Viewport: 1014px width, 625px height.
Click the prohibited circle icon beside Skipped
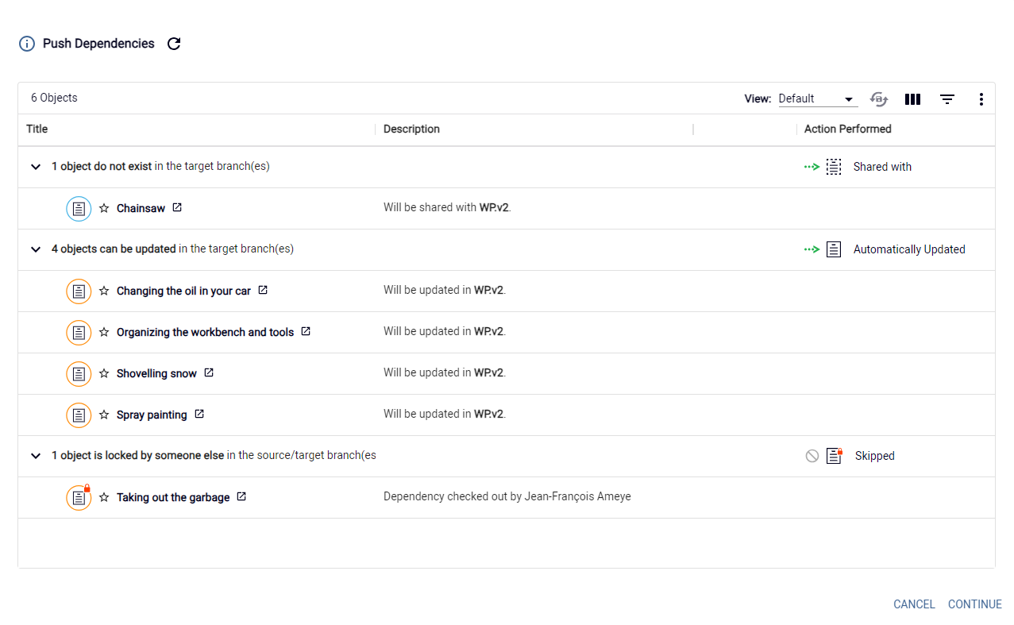tap(812, 456)
